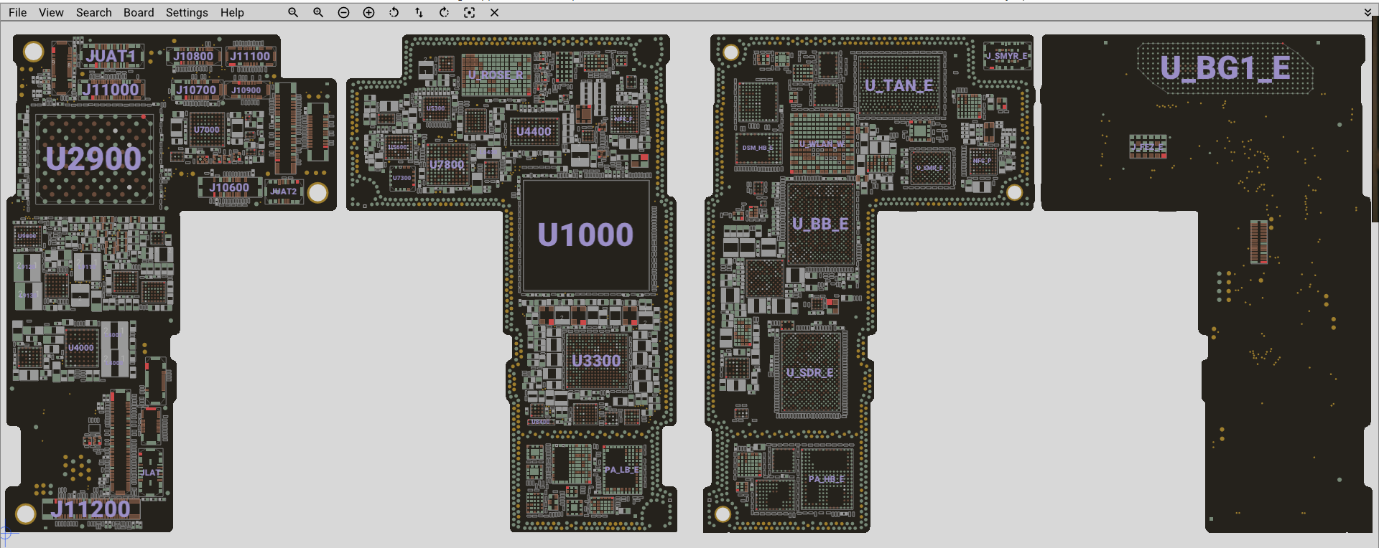Open the View menu
Screen dimensions: 1379x548
51,12
